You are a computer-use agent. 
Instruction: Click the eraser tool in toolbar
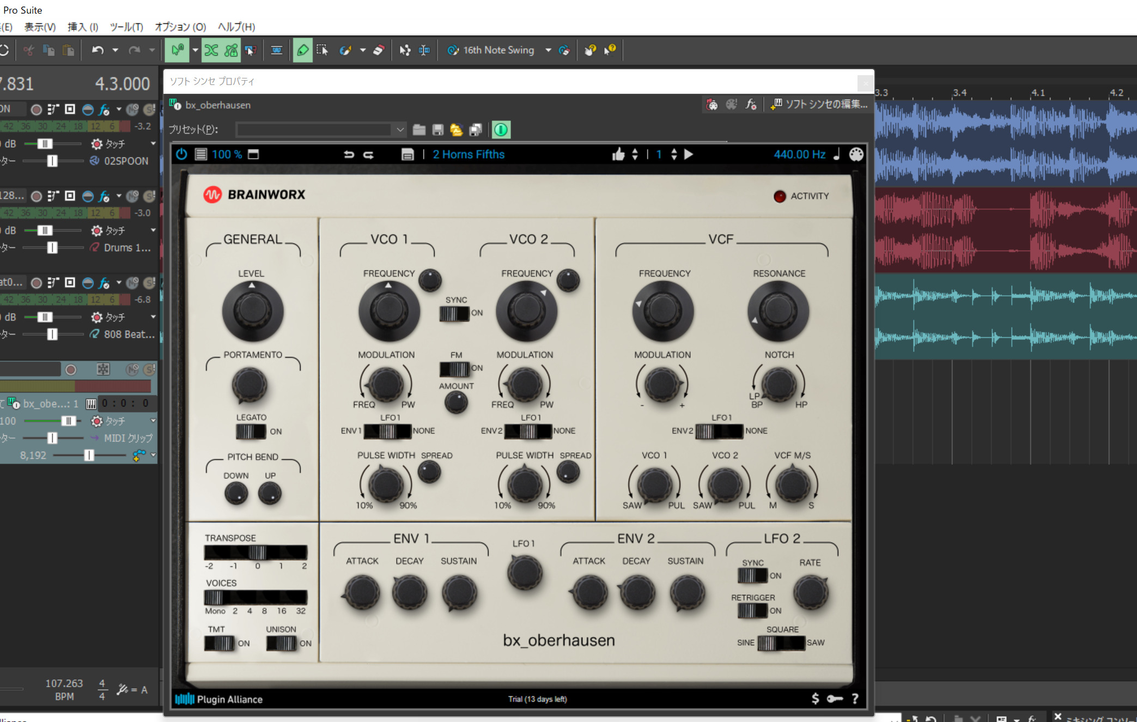point(379,50)
